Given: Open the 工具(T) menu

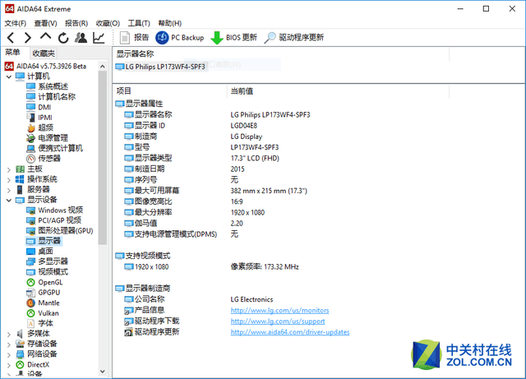Looking at the screenshot, I should (x=139, y=23).
